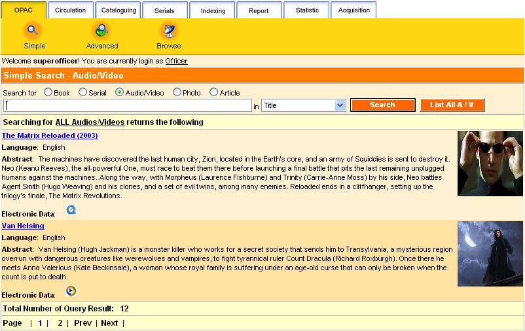The height and width of the screenshot is (331, 525).
Task: Open the media player electronic data icon for Van Helsing
Action: pos(71,290)
